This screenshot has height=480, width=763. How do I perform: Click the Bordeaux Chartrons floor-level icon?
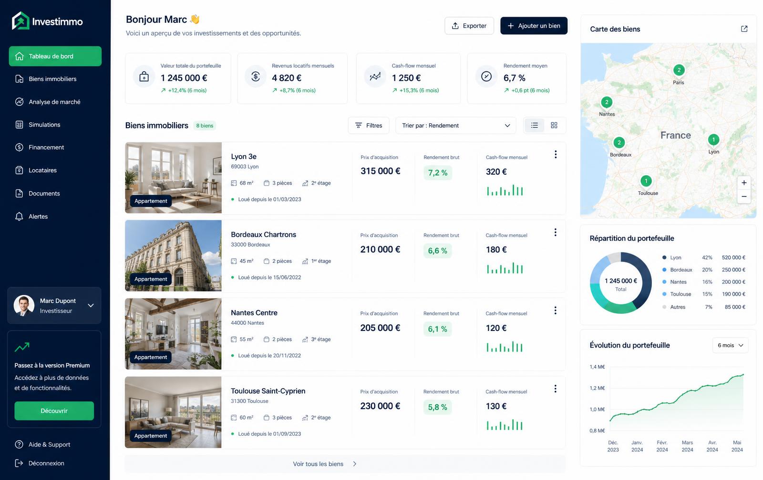point(305,261)
